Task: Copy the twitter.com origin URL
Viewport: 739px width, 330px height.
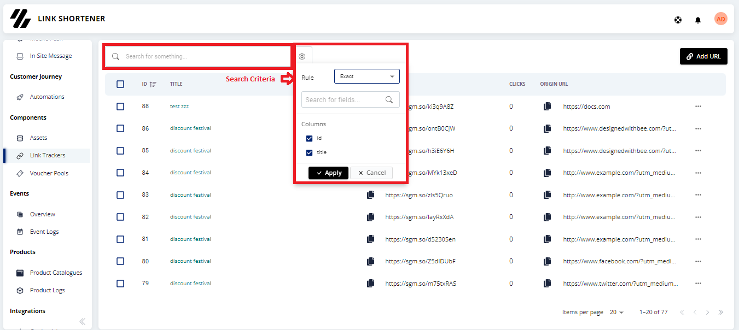Action: 547,284
